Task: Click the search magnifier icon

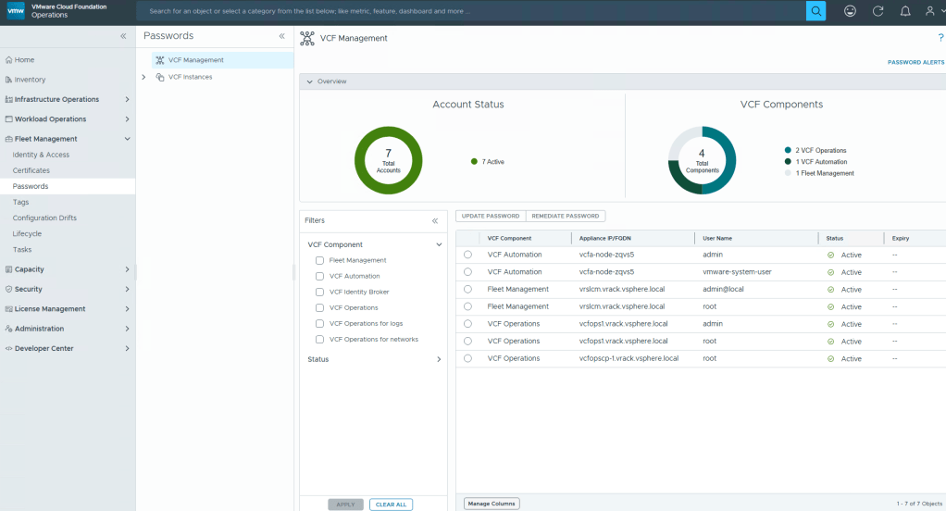Action: 815,11
